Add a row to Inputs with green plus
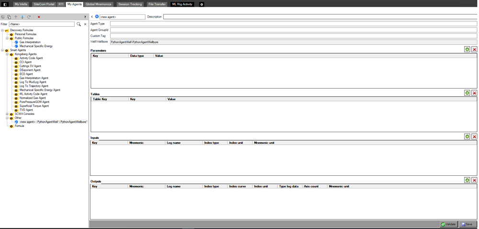The height and width of the screenshot is (229, 479). pyautogui.click(x=467, y=137)
